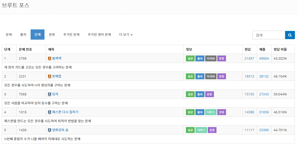Open 제출 count 49004
The width and height of the screenshot is (298, 146).
coord(264,59)
